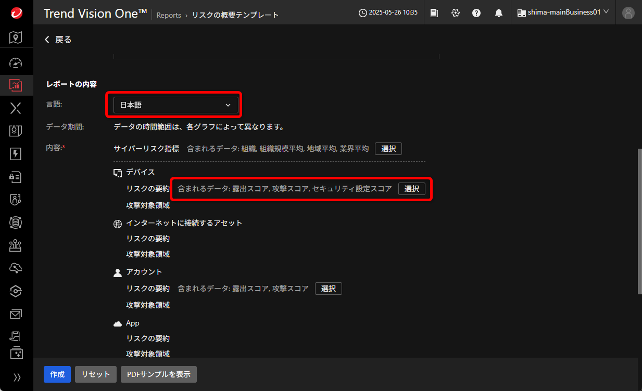
Task: Open the document-with-shield sidebar icon
Action: (x=16, y=131)
